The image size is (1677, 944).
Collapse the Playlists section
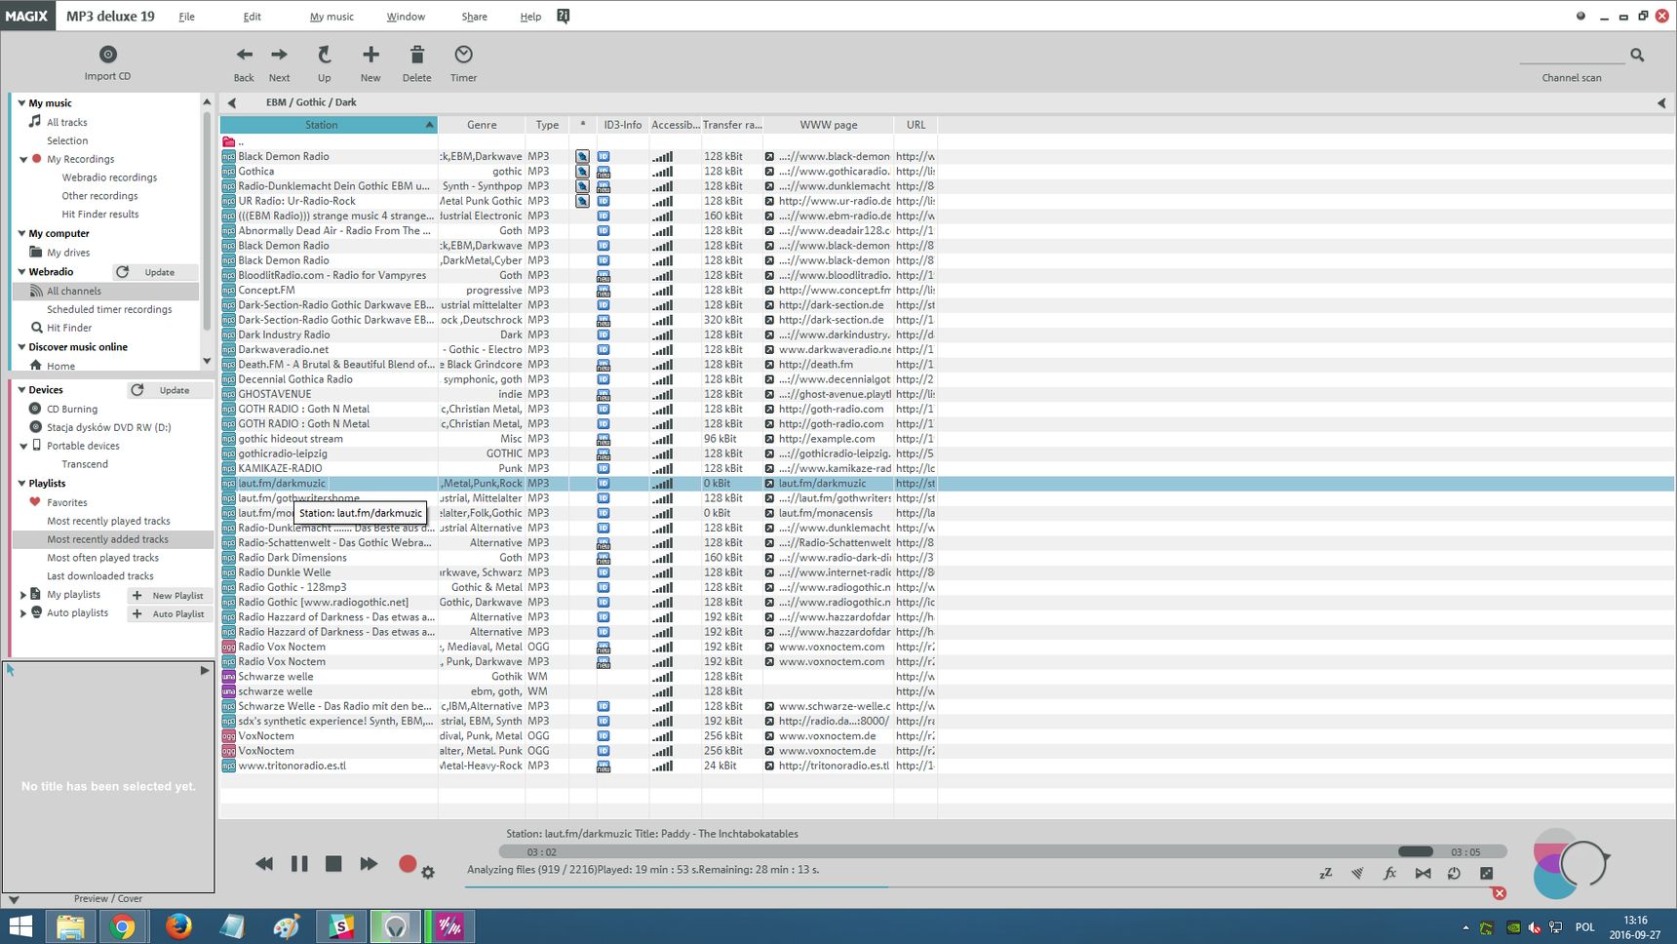(x=21, y=484)
